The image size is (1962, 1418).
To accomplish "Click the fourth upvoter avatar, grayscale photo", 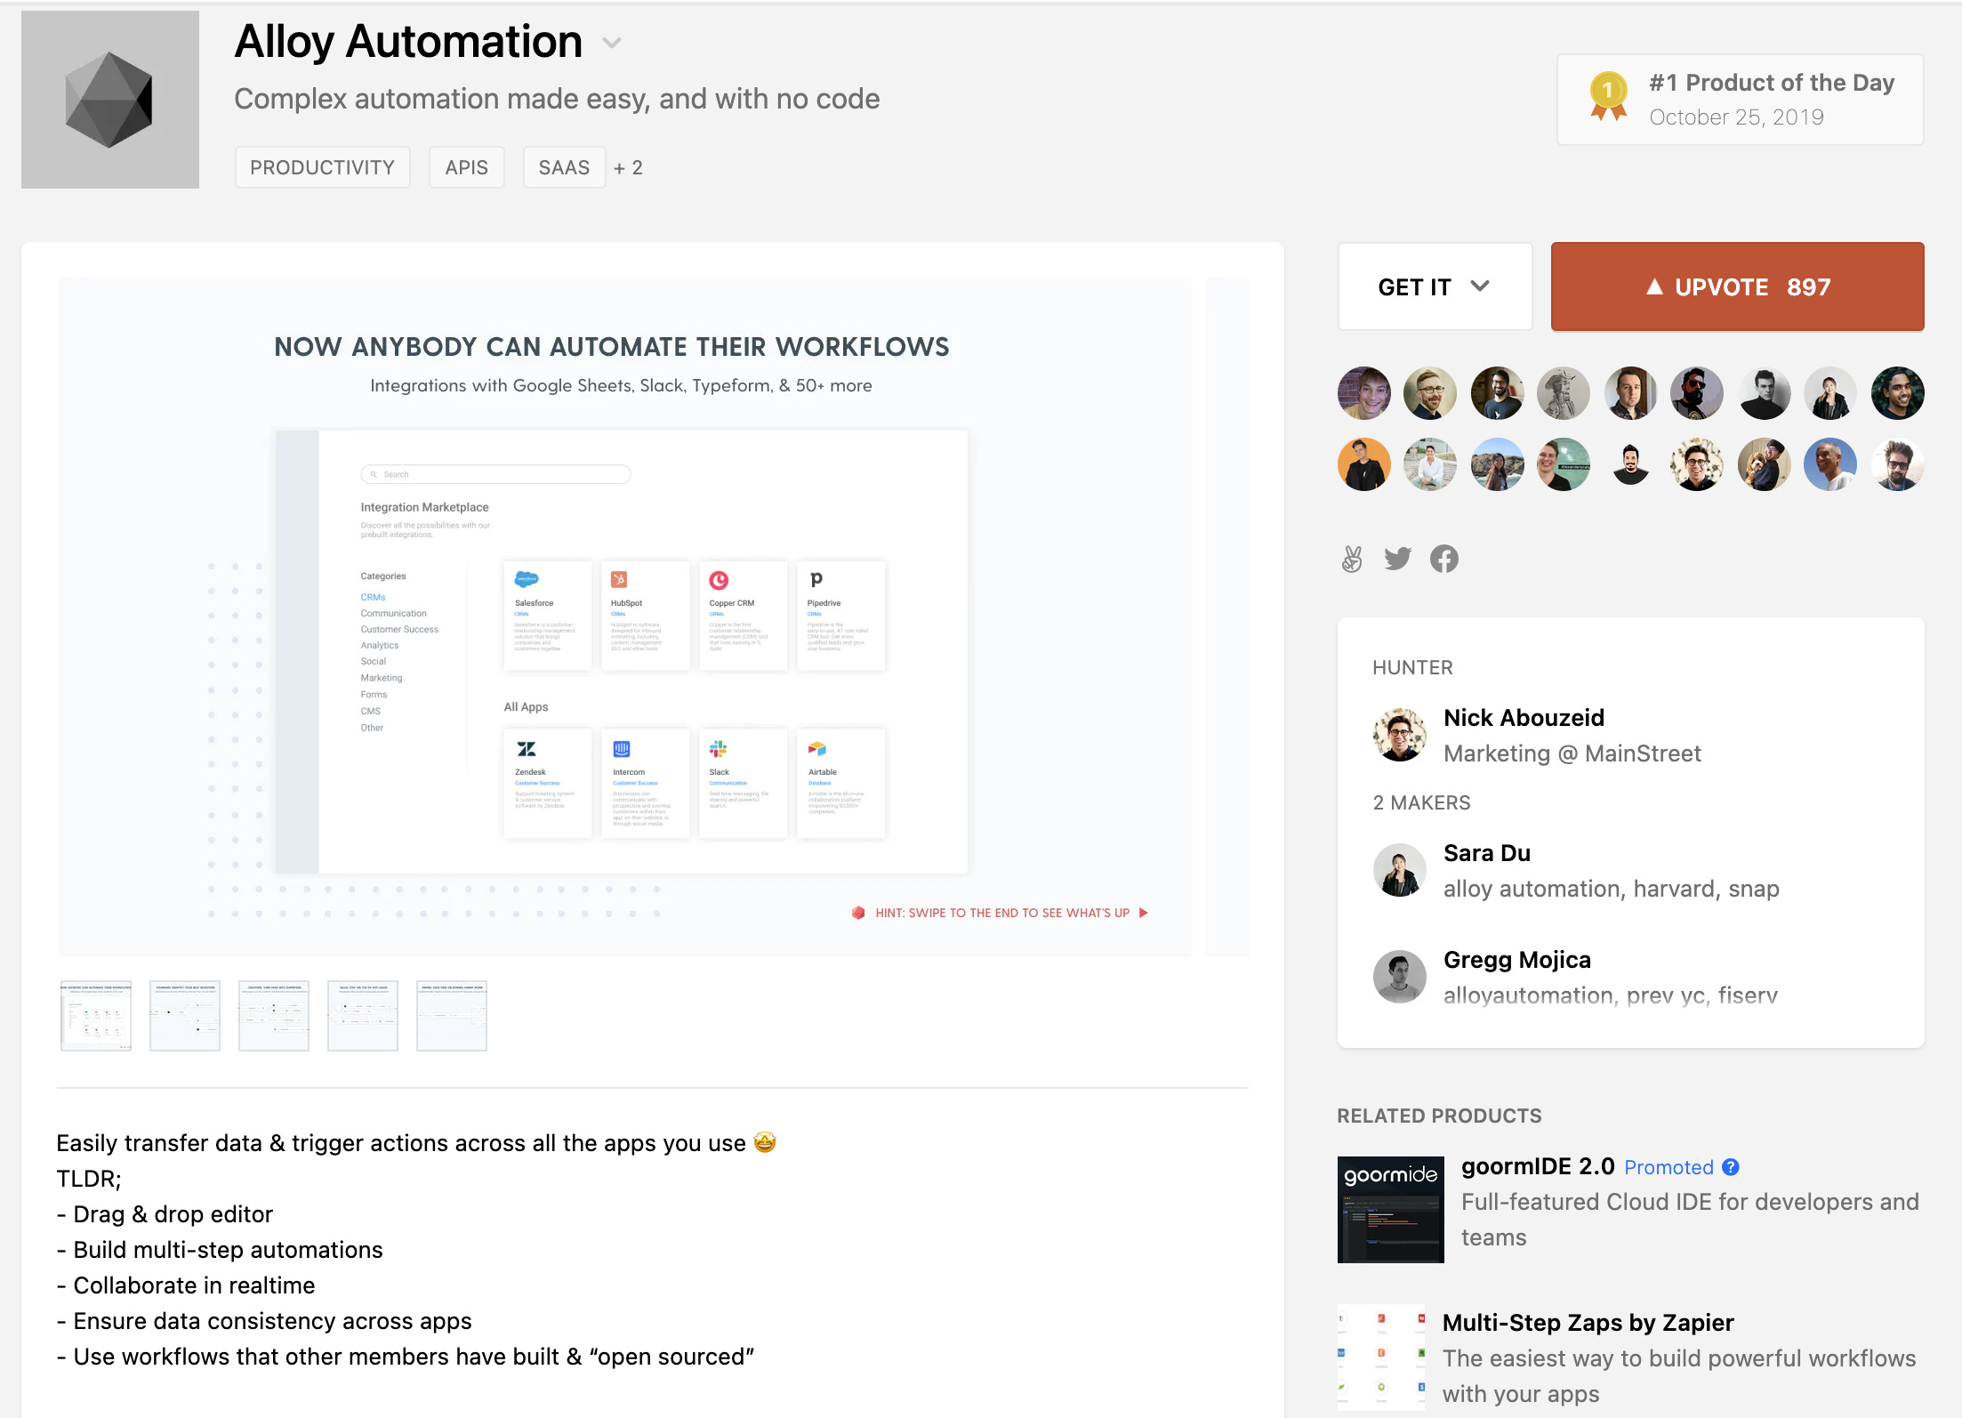I will click(1564, 393).
